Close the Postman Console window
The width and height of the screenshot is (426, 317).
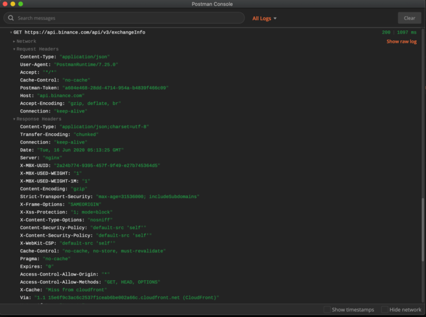tap(5, 4)
